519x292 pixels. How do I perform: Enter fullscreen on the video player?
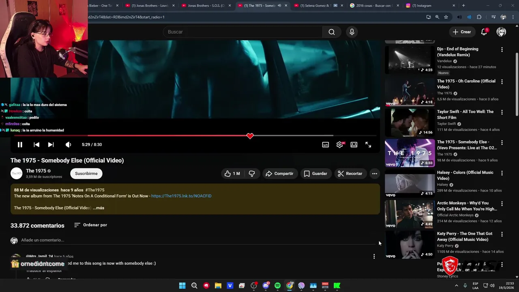(x=368, y=144)
